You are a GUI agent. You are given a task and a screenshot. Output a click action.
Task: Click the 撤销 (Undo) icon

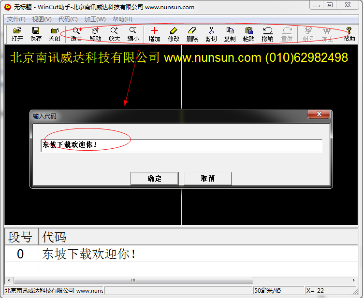pos(268,34)
